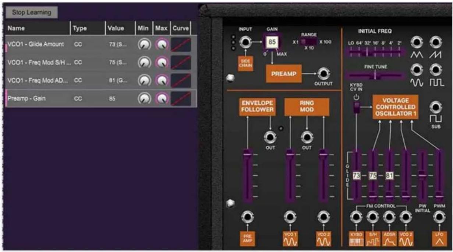Click the Curve column header

pyautogui.click(x=181, y=28)
